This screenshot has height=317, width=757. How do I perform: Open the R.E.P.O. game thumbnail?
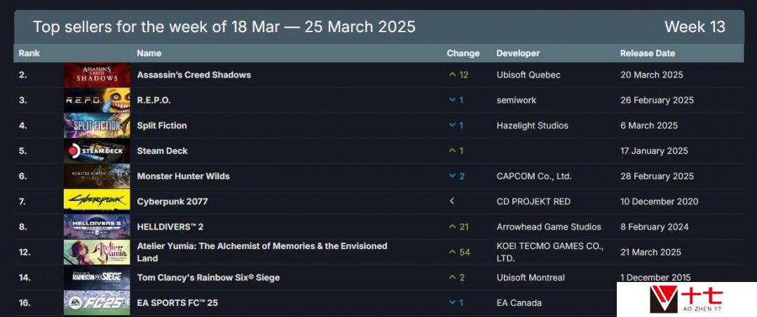(x=97, y=100)
